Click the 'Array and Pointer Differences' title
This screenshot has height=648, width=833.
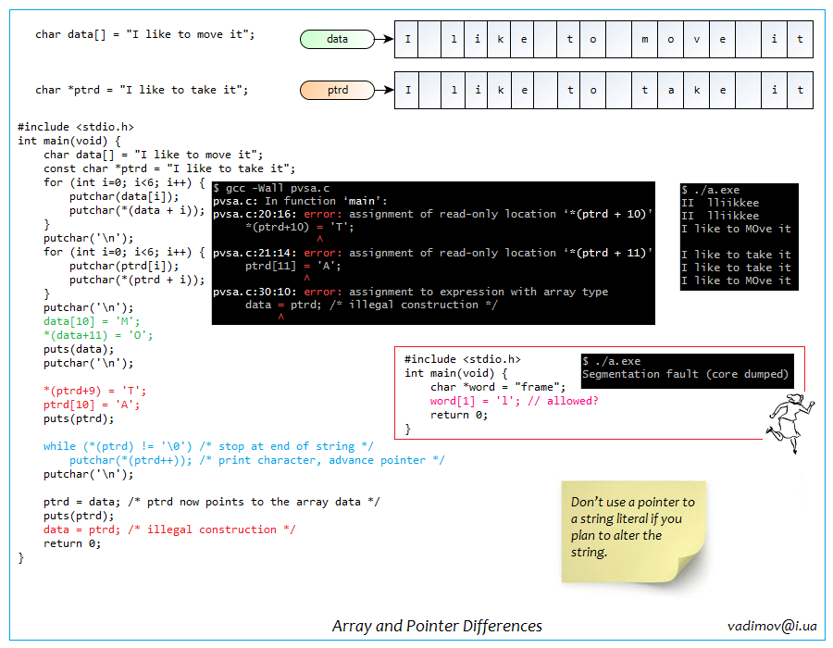coord(437,626)
